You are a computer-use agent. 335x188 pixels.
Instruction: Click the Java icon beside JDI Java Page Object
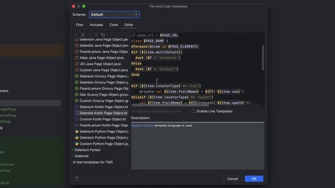point(77,64)
